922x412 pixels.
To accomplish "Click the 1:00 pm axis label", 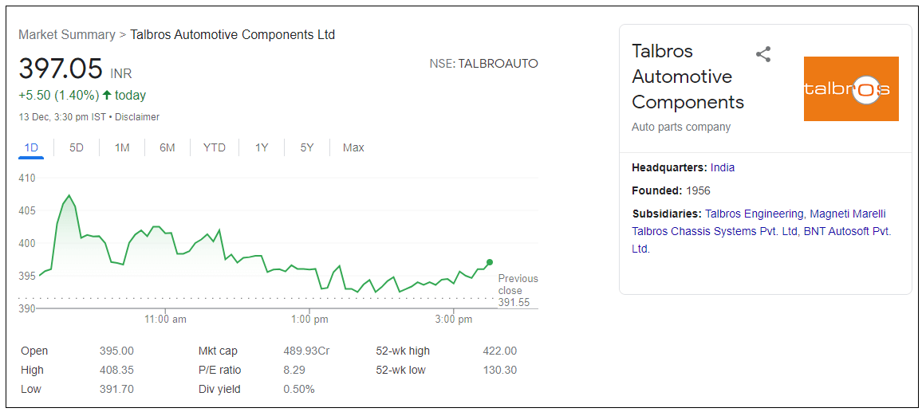I will (310, 320).
